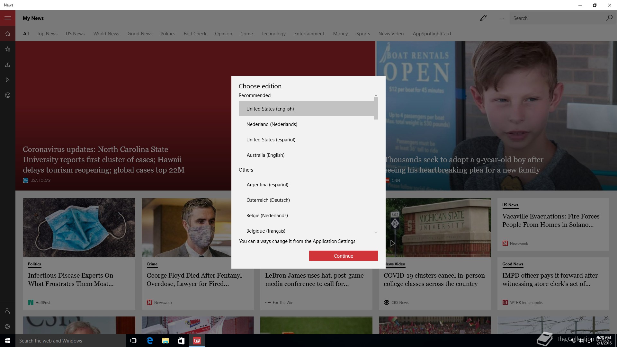Open the Politics tab
617x347 pixels.
tap(168, 34)
